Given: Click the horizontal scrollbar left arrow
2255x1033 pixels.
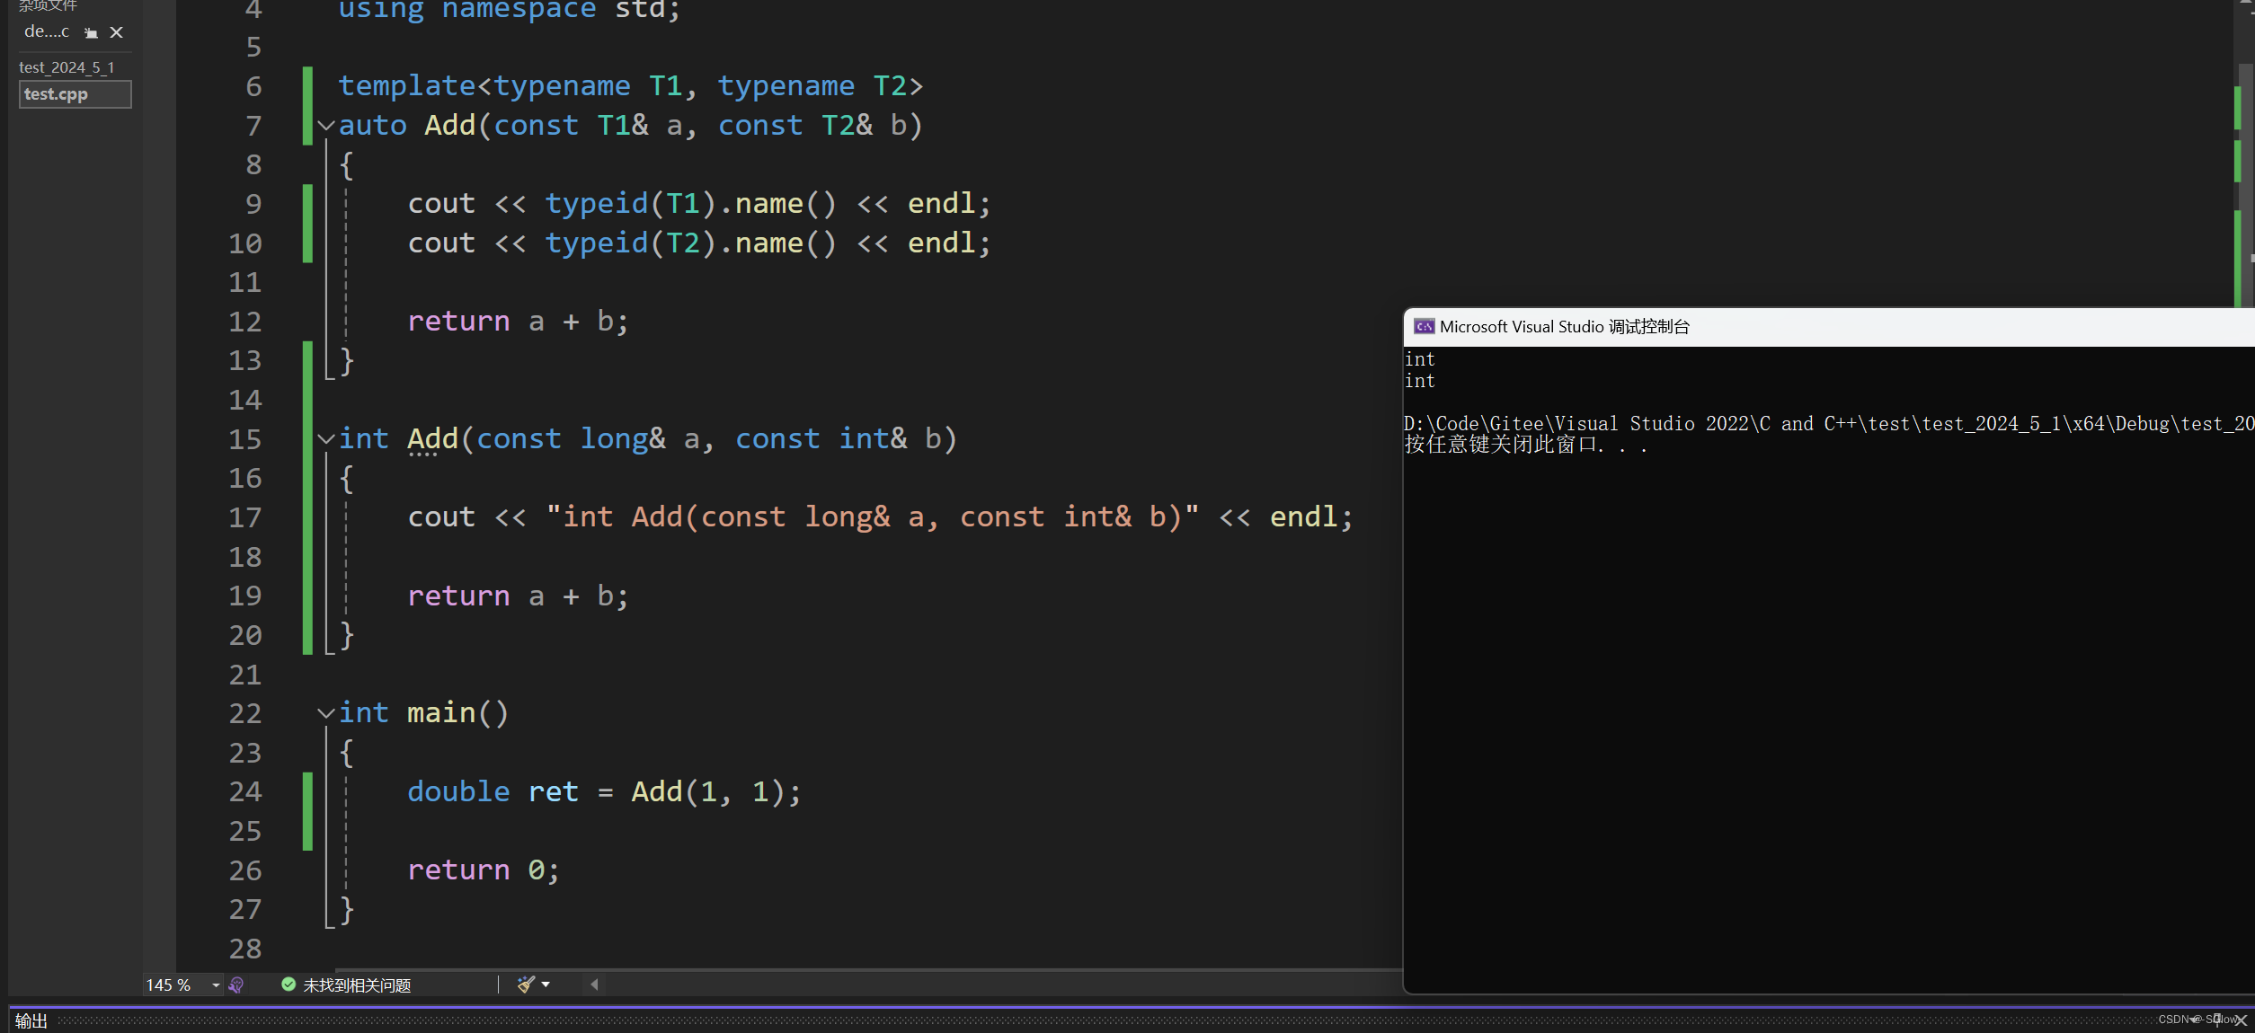Looking at the screenshot, I should coord(594,984).
